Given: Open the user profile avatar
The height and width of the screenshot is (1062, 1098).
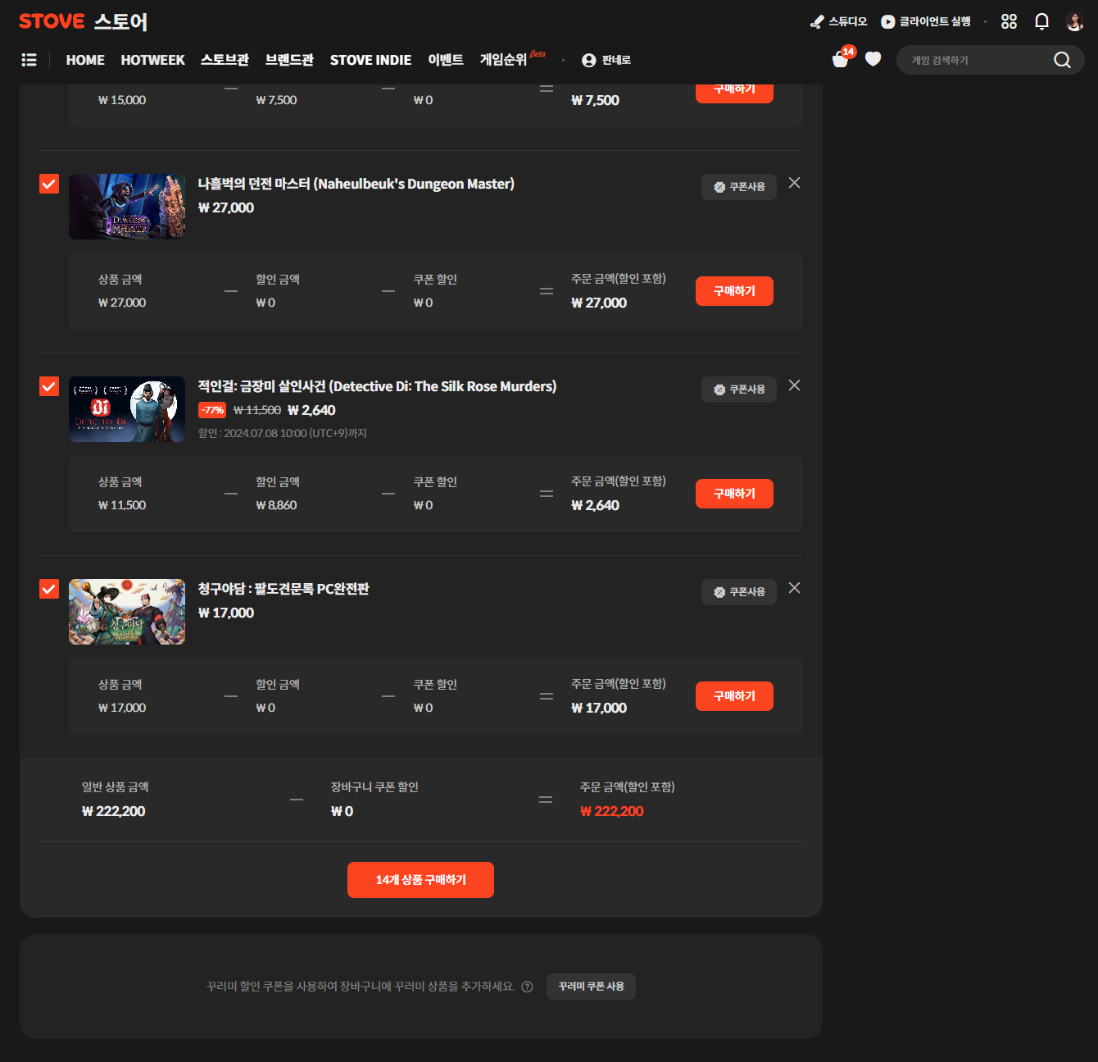Looking at the screenshot, I should 1074,21.
